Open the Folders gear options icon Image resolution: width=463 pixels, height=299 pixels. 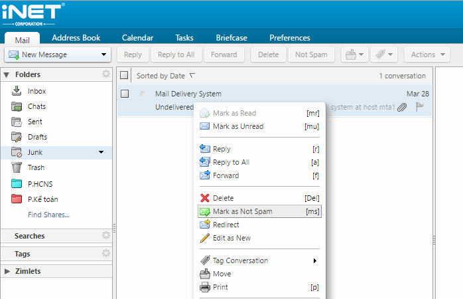point(106,74)
